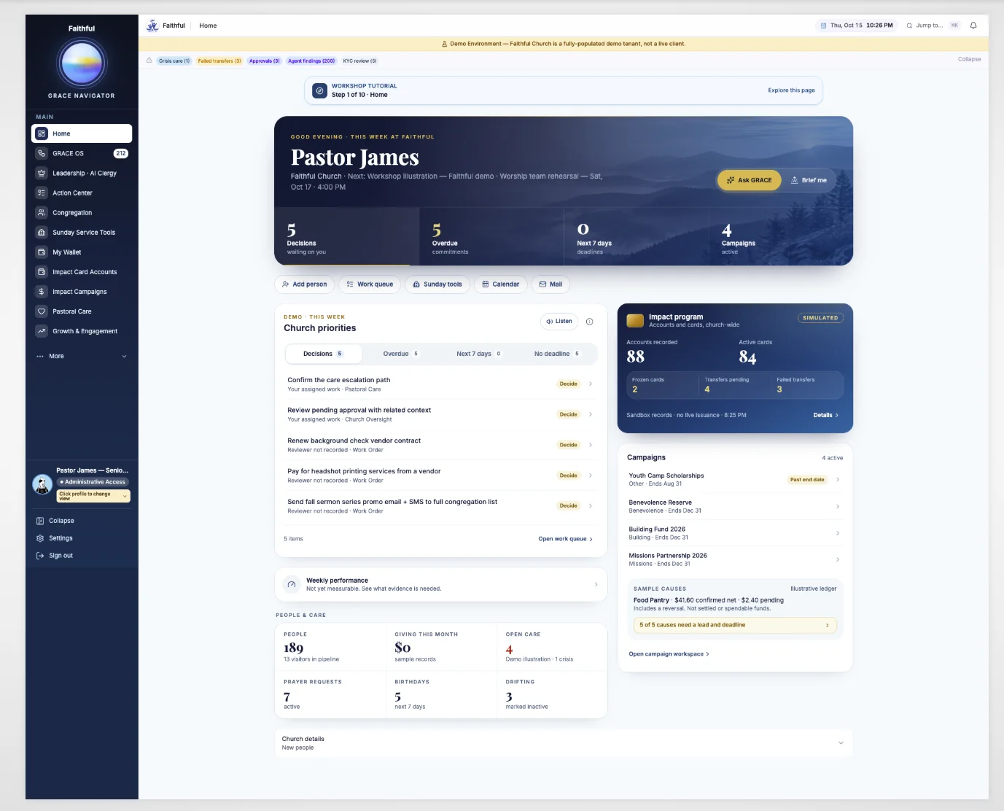Screen dimensions: 1004x811
Task: Open Missions Partnership 2026 chevron
Action: [837, 559]
